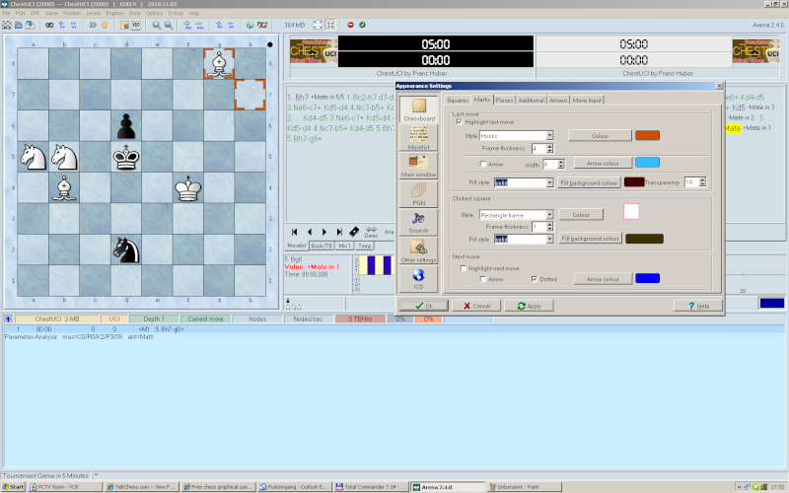Open the Sounds settings category

(x=418, y=222)
